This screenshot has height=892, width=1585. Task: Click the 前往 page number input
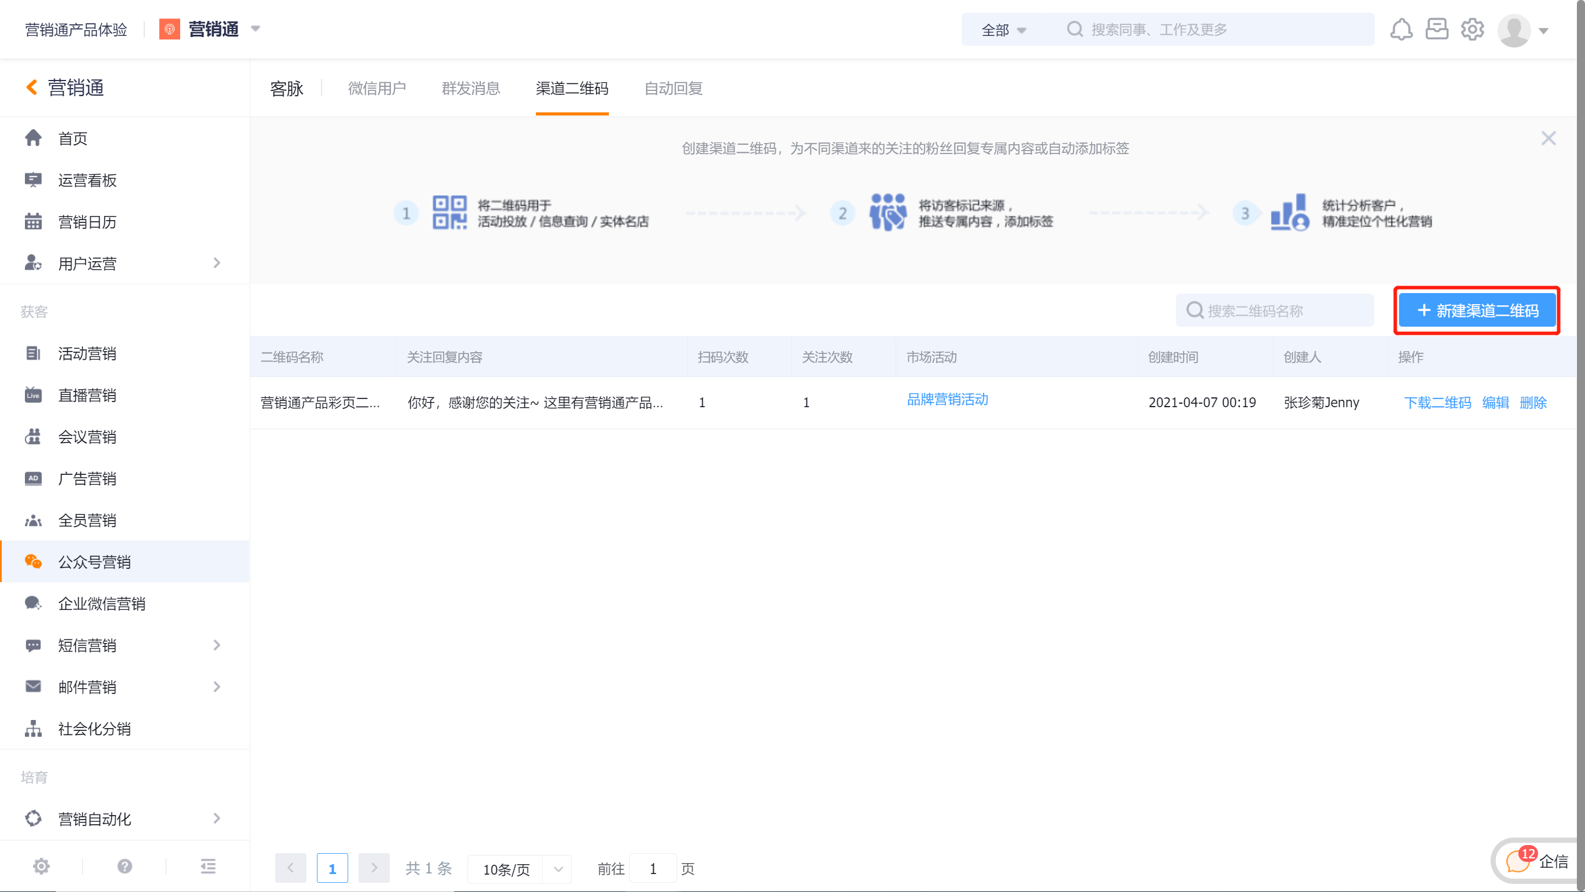[x=653, y=869]
